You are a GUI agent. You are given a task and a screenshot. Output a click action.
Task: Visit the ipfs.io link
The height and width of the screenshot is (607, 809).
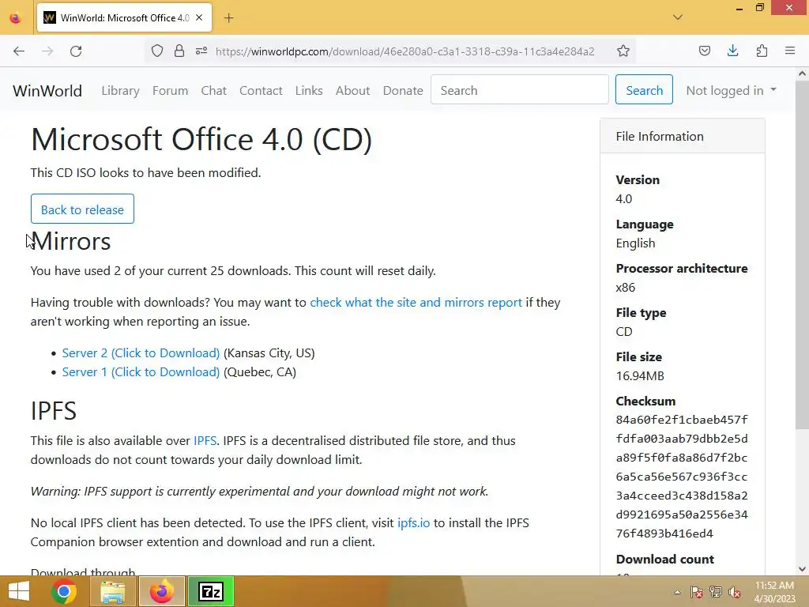(413, 523)
